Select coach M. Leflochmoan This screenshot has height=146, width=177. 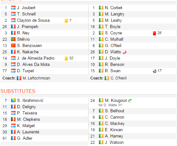coord(36,78)
